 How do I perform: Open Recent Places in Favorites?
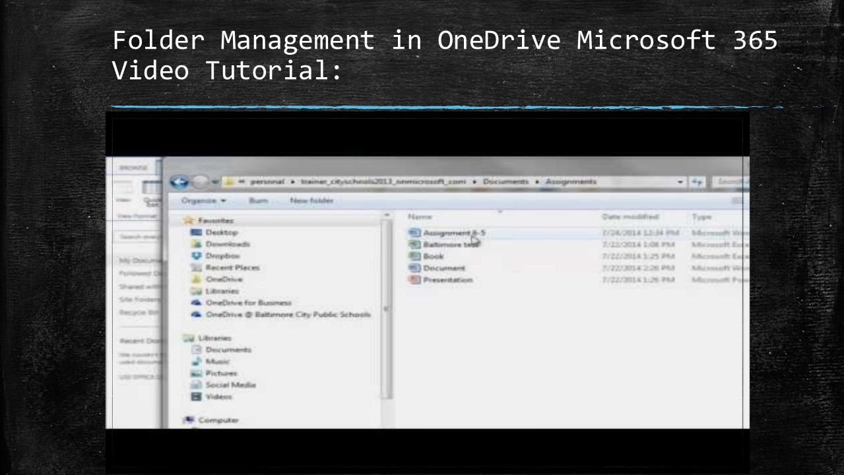232,267
